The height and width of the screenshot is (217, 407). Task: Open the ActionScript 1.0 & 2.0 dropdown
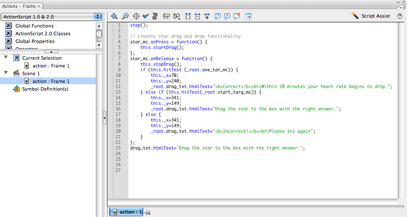51,17
